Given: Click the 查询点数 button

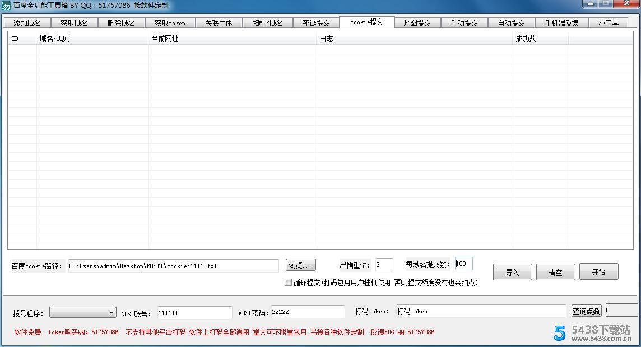Looking at the screenshot, I should 586,311.
